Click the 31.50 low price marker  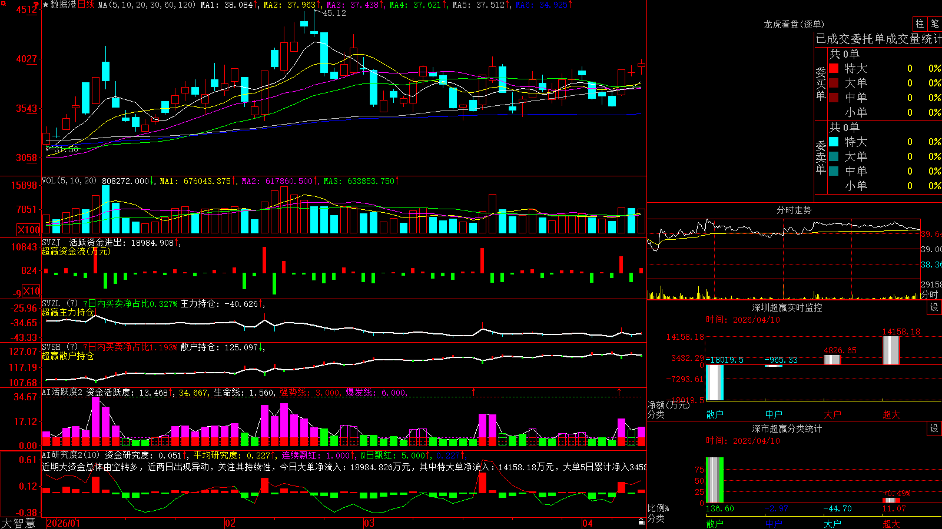pos(66,149)
